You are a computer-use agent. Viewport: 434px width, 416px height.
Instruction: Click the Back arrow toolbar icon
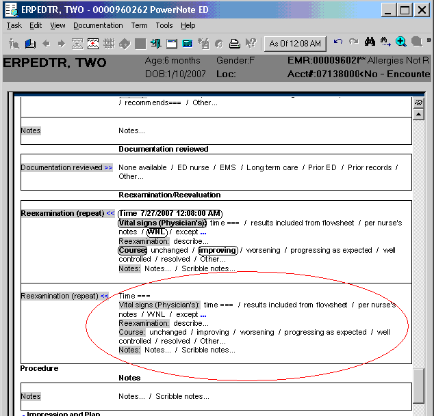[x=47, y=44]
